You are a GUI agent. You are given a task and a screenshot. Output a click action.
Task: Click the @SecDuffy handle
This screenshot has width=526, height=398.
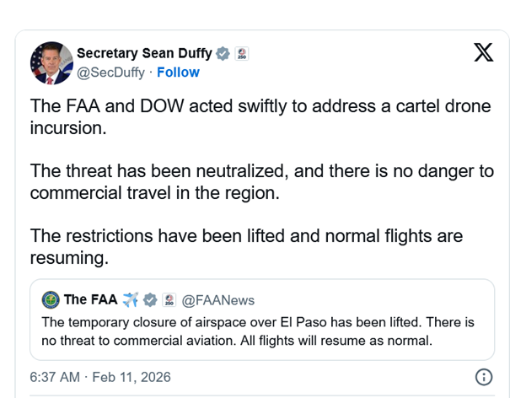tap(110, 73)
